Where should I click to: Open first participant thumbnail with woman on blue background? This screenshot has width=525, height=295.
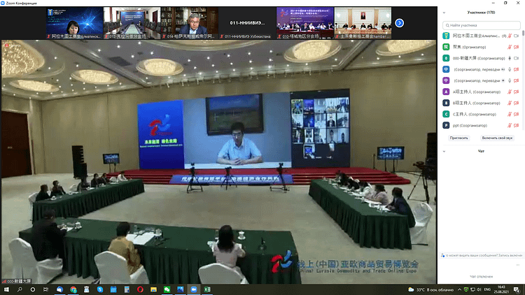[75, 23]
